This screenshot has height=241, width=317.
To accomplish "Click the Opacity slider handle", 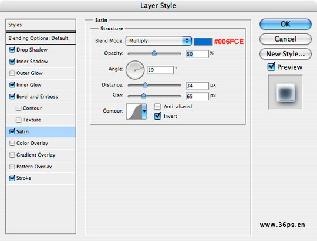I will 154,53.
